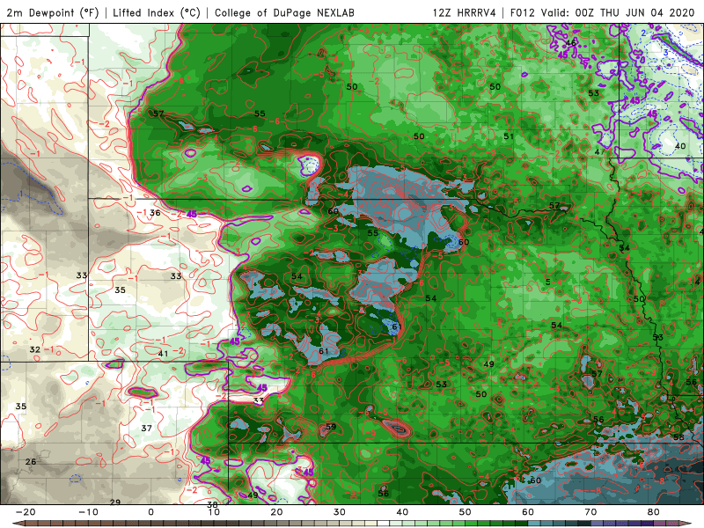
Task: Select the 30 tick label on the colorbar
Action: [340, 512]
